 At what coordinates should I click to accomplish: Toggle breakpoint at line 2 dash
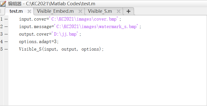tap(6, 27)
